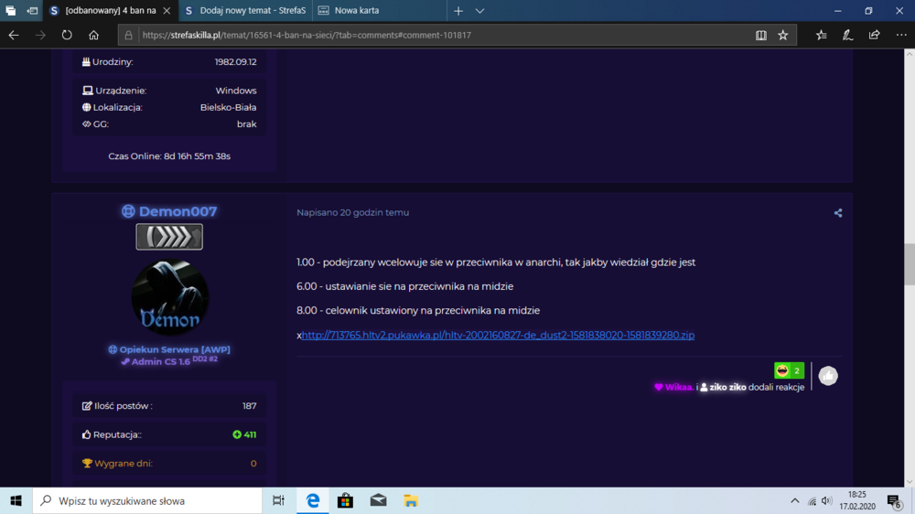Click the set tabs aside icon
Screen dimensions: 915x514
pos(32,10)
